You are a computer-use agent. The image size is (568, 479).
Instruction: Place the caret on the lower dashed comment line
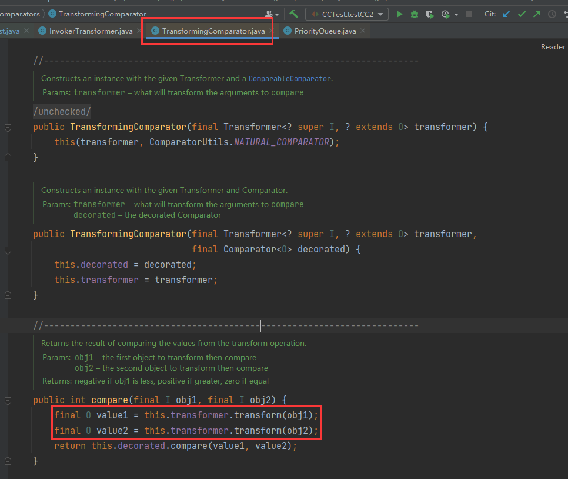click(x=226, y=325)
